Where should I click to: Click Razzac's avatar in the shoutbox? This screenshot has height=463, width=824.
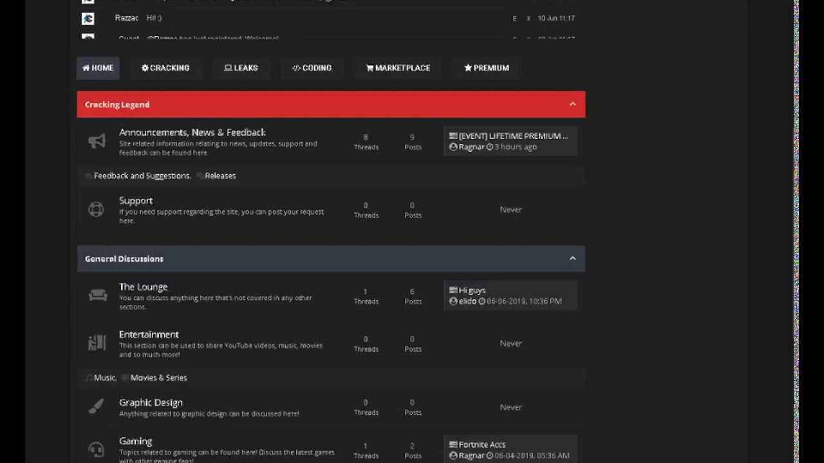pyautogui.click(x=88, y=19)
